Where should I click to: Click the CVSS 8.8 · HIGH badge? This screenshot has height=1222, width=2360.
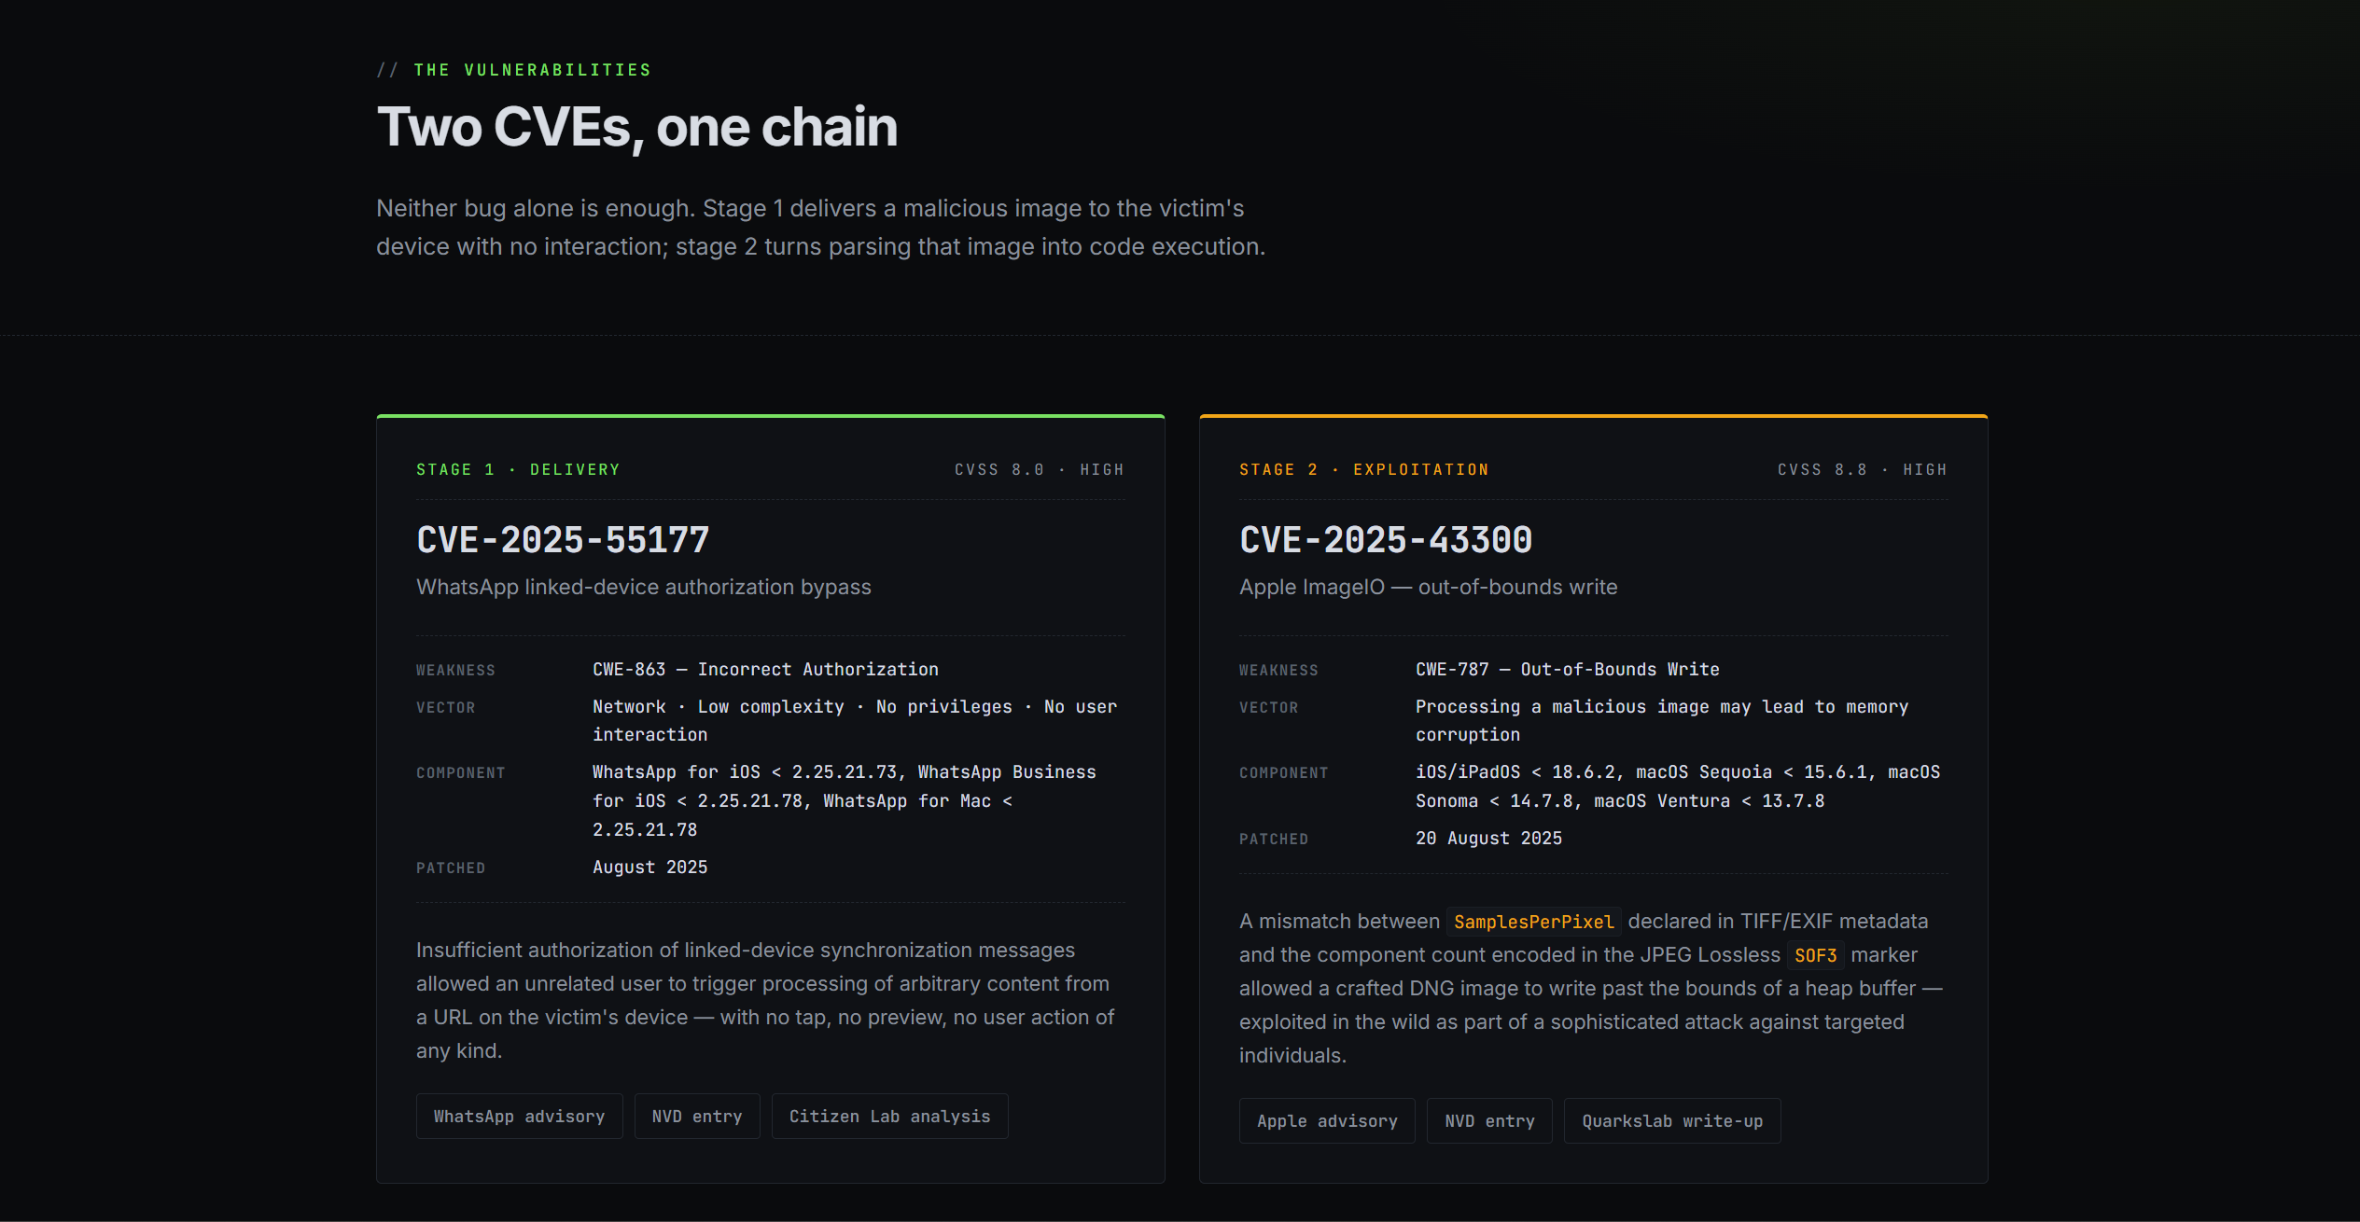tap(1862, 469)
